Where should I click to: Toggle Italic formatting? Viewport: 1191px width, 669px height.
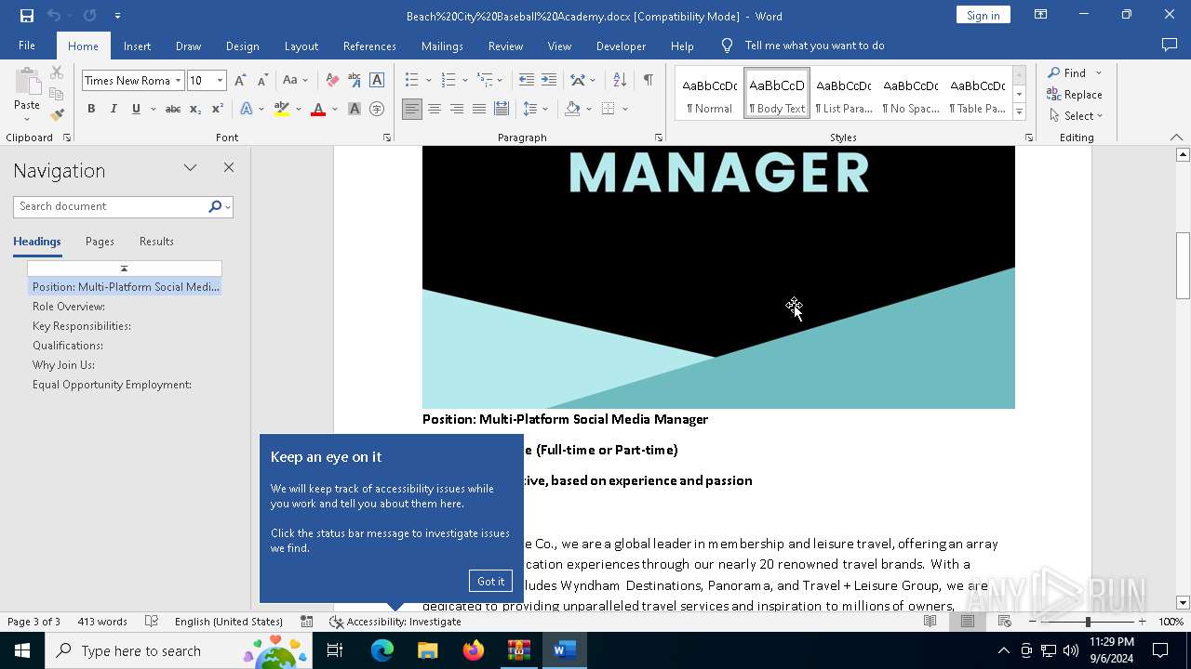coord(114,109)
